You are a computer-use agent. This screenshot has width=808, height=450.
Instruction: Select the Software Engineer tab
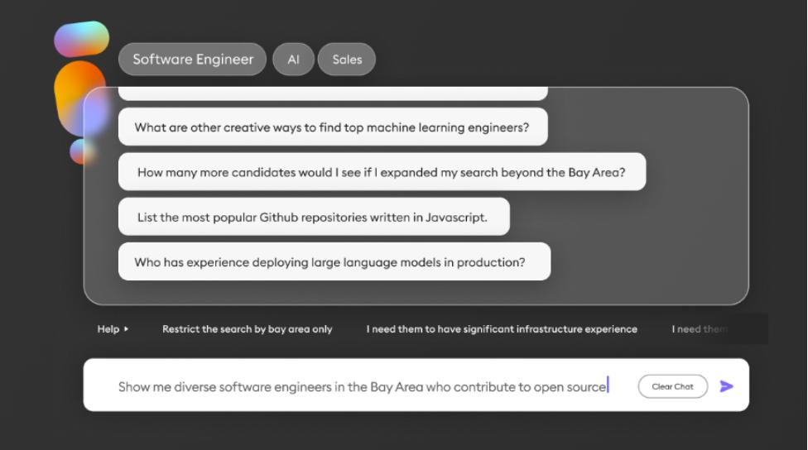(192, 60)
